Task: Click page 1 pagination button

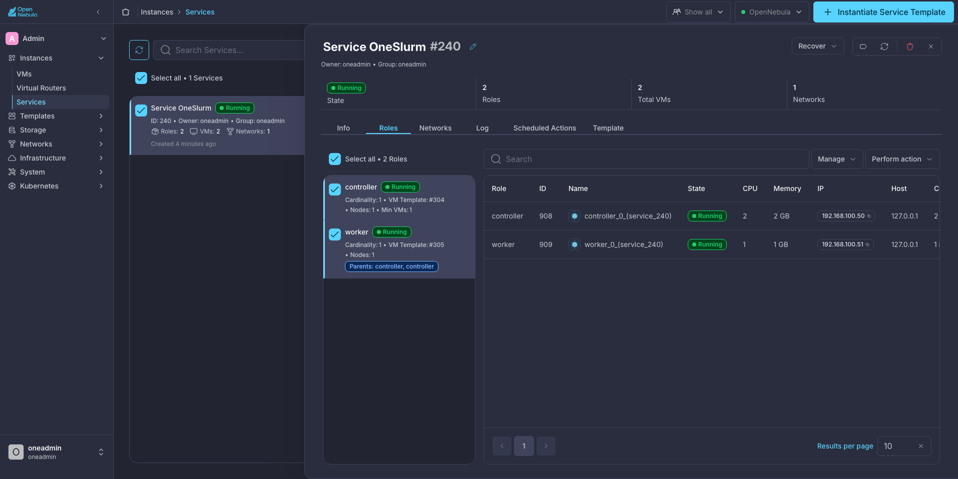Action: pos(524,446)
